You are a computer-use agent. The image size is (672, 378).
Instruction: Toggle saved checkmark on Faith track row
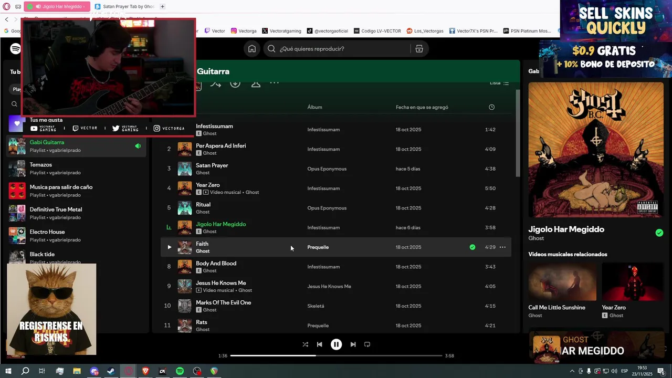(472, 247)
